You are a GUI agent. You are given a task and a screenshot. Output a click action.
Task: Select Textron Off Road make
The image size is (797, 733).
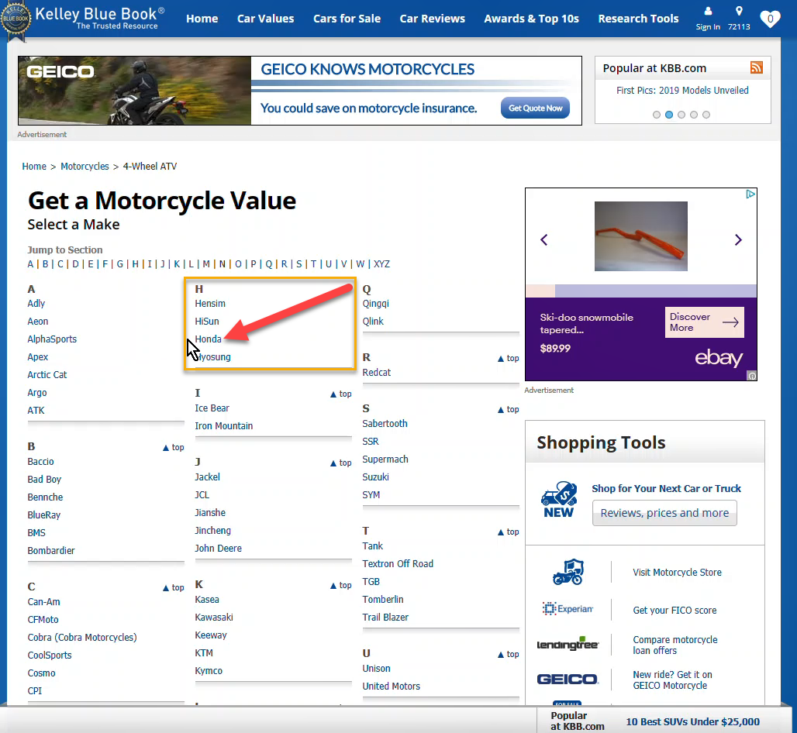(398, 564)
